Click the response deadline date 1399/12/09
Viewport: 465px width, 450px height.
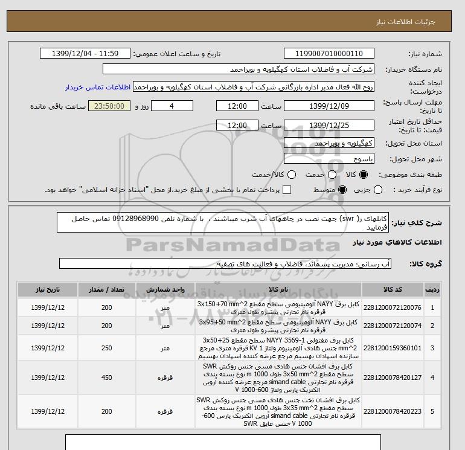tap(329, 106)
